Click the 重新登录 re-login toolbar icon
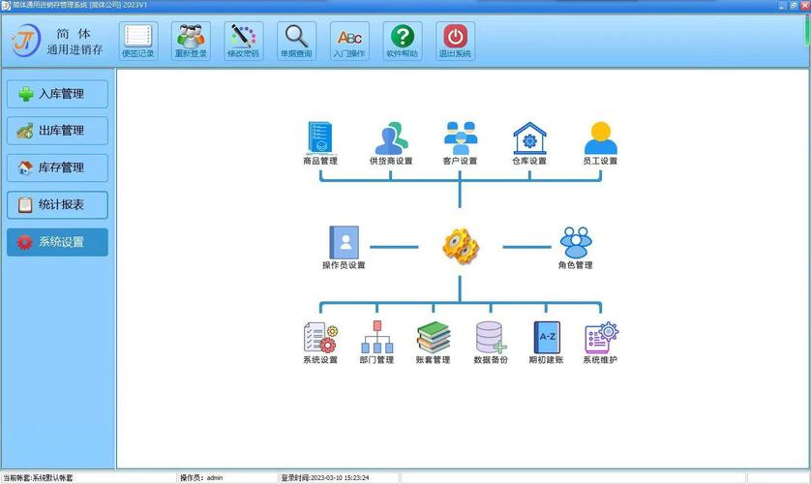 pyautogui.click(x=191, y=41)
